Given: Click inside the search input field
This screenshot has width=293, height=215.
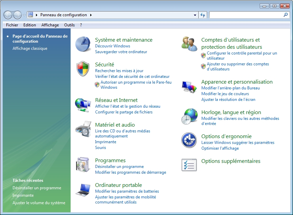Looking at the screenshot, I should 246,15.
